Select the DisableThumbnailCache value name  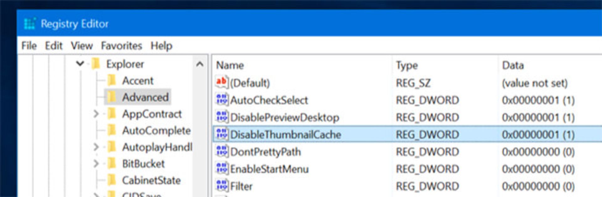pyautogui.click(x=286, y=135)
